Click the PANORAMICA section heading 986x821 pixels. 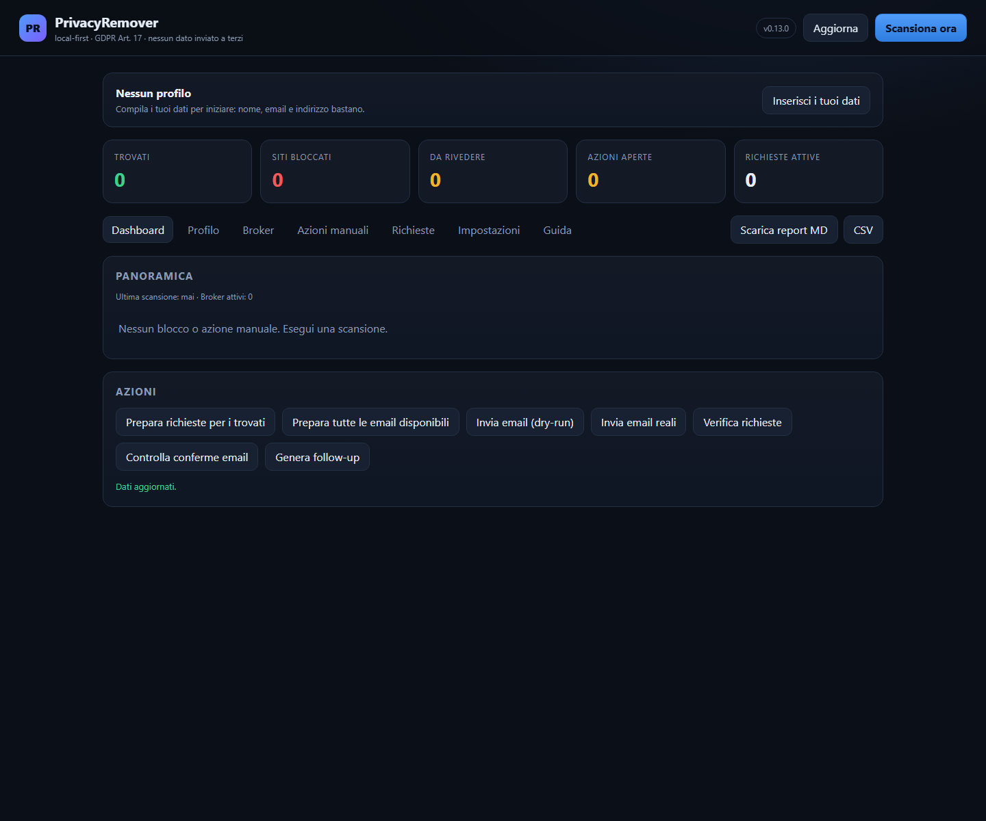pos(154,276)
